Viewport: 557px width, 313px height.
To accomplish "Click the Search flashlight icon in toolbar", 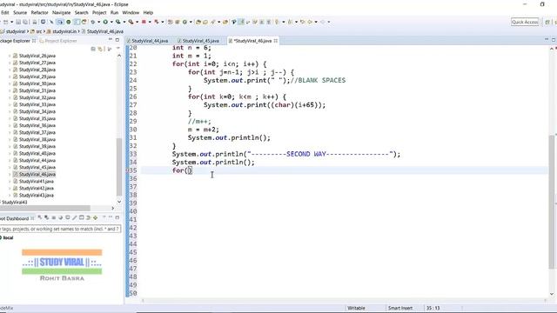I will click(x=212, y=22).
